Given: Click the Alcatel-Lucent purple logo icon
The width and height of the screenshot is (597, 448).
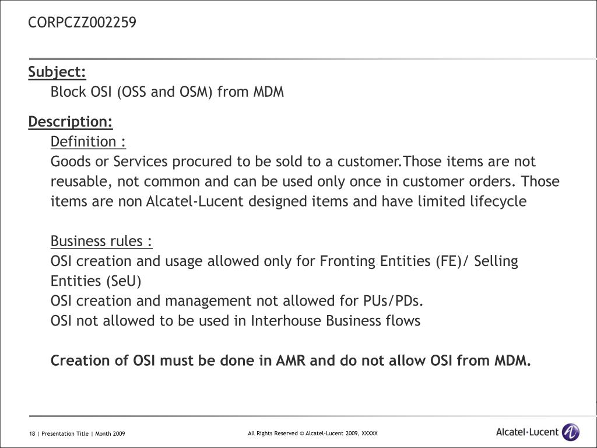Looking at the screenshot, I should [571, 432].
